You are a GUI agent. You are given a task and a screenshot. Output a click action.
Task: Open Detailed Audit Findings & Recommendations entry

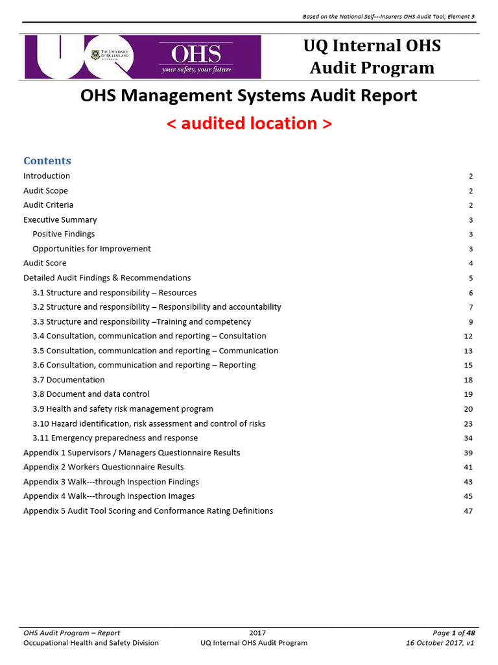107,278
